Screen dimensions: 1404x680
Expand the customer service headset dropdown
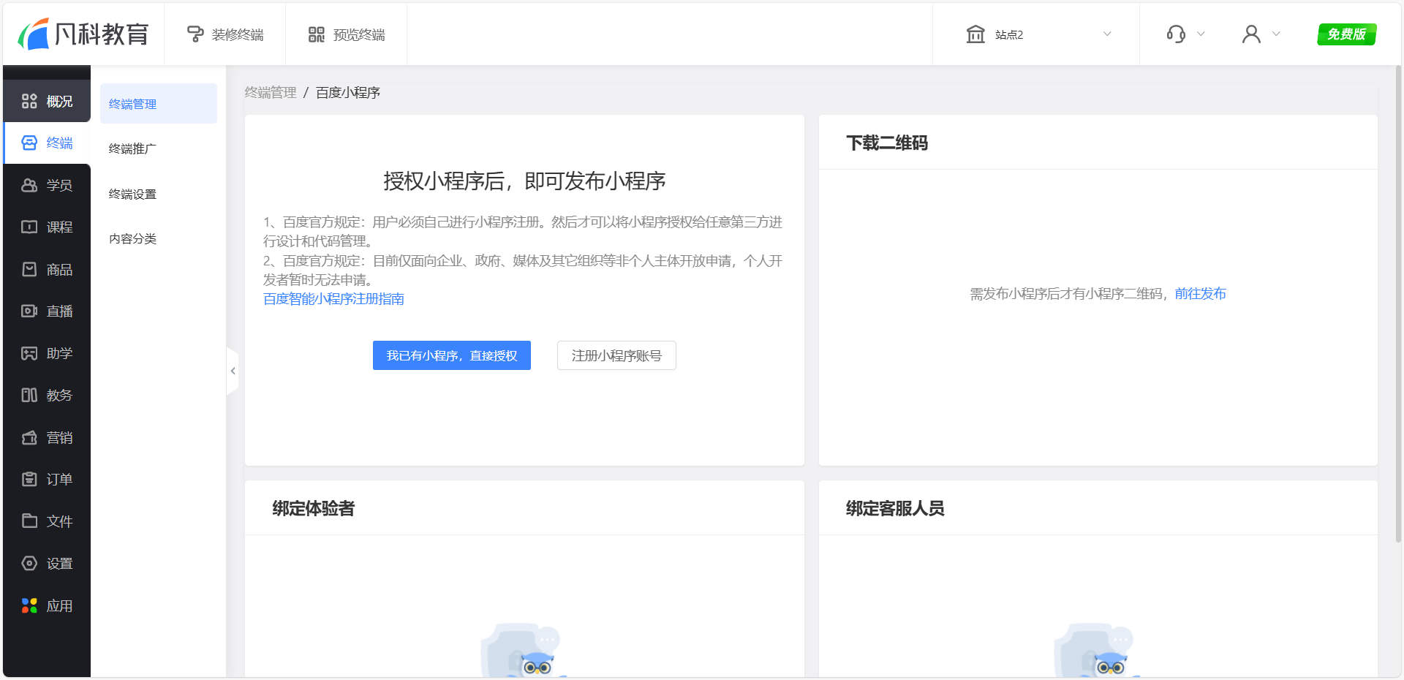click(1185, 34)
